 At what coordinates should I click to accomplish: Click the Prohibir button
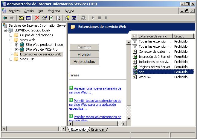(x=84, y=54)
